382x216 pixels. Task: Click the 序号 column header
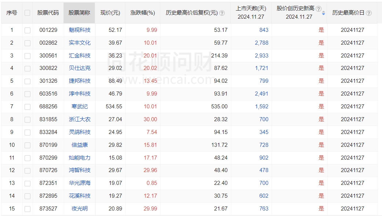pos(12,13)
